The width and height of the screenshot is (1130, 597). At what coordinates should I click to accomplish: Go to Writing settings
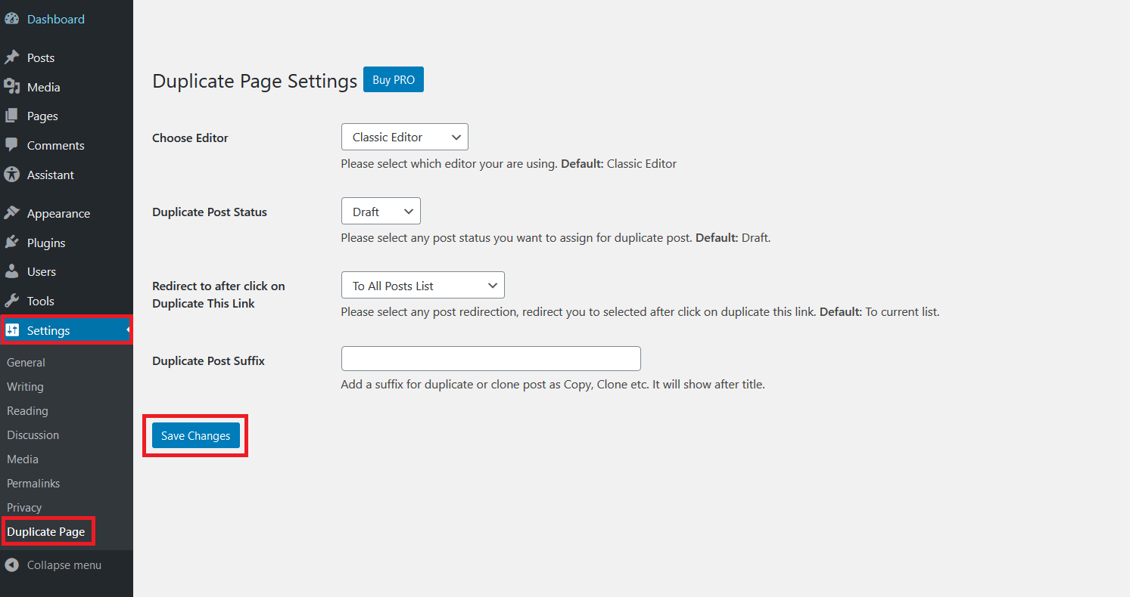pyautogui.click(x=25, y=386)
